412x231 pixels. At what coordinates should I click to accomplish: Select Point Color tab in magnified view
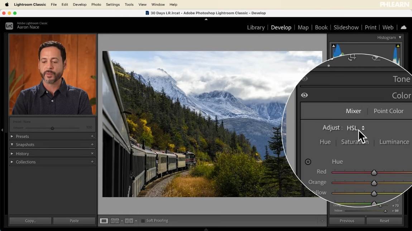[388, 111]
